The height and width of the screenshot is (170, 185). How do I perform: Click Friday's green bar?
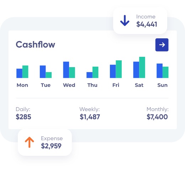(x=119, y=69)
